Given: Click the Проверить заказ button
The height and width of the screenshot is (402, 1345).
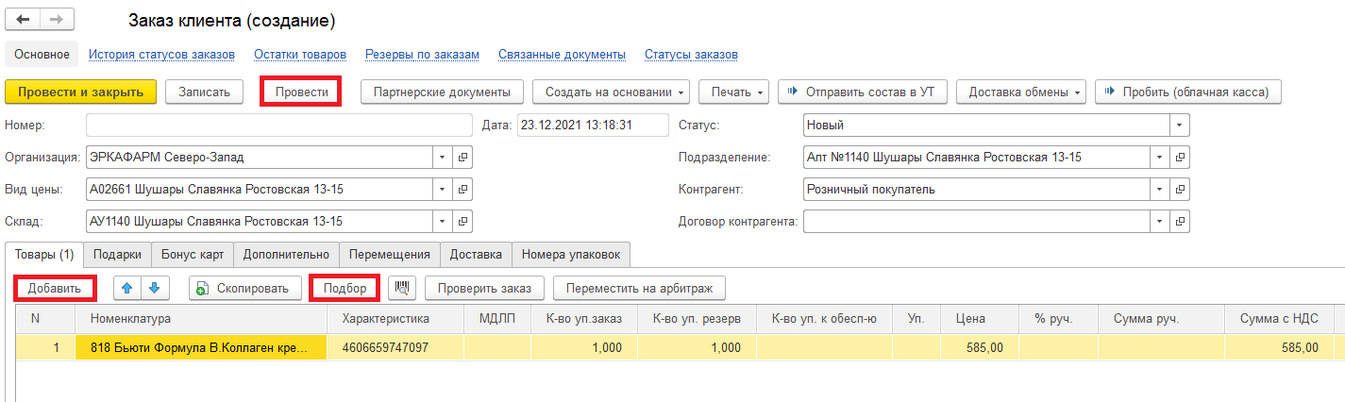Looking at the screenshot, I should [484, 288].
